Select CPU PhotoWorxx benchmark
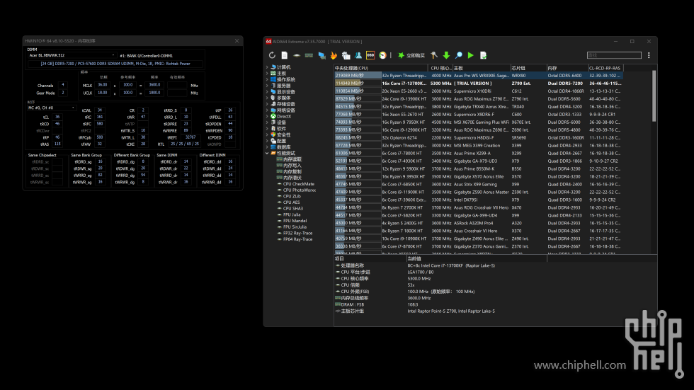 click(x=300, y=190)
